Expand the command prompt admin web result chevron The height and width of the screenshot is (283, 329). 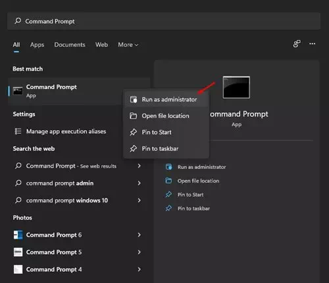(x=139, y=183)
